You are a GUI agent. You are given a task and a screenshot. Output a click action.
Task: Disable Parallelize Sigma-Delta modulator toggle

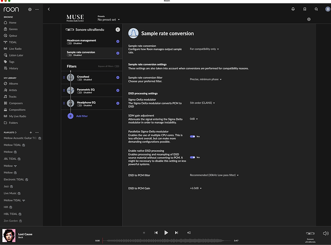coord(192,137)
